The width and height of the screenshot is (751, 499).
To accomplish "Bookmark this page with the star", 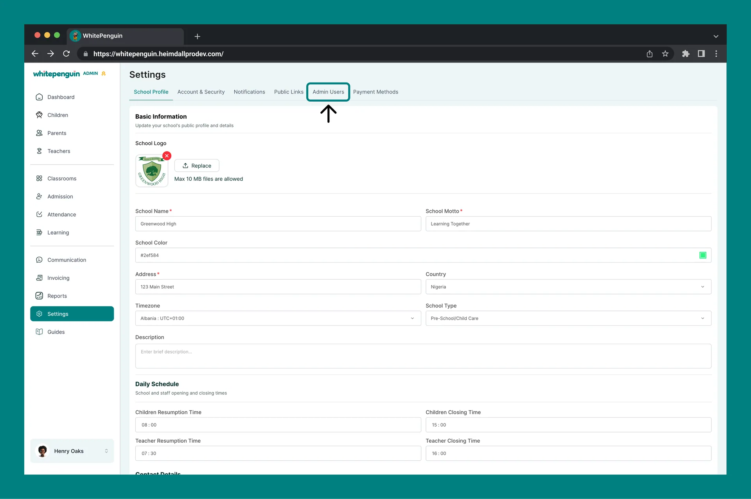I will (665, 54).
